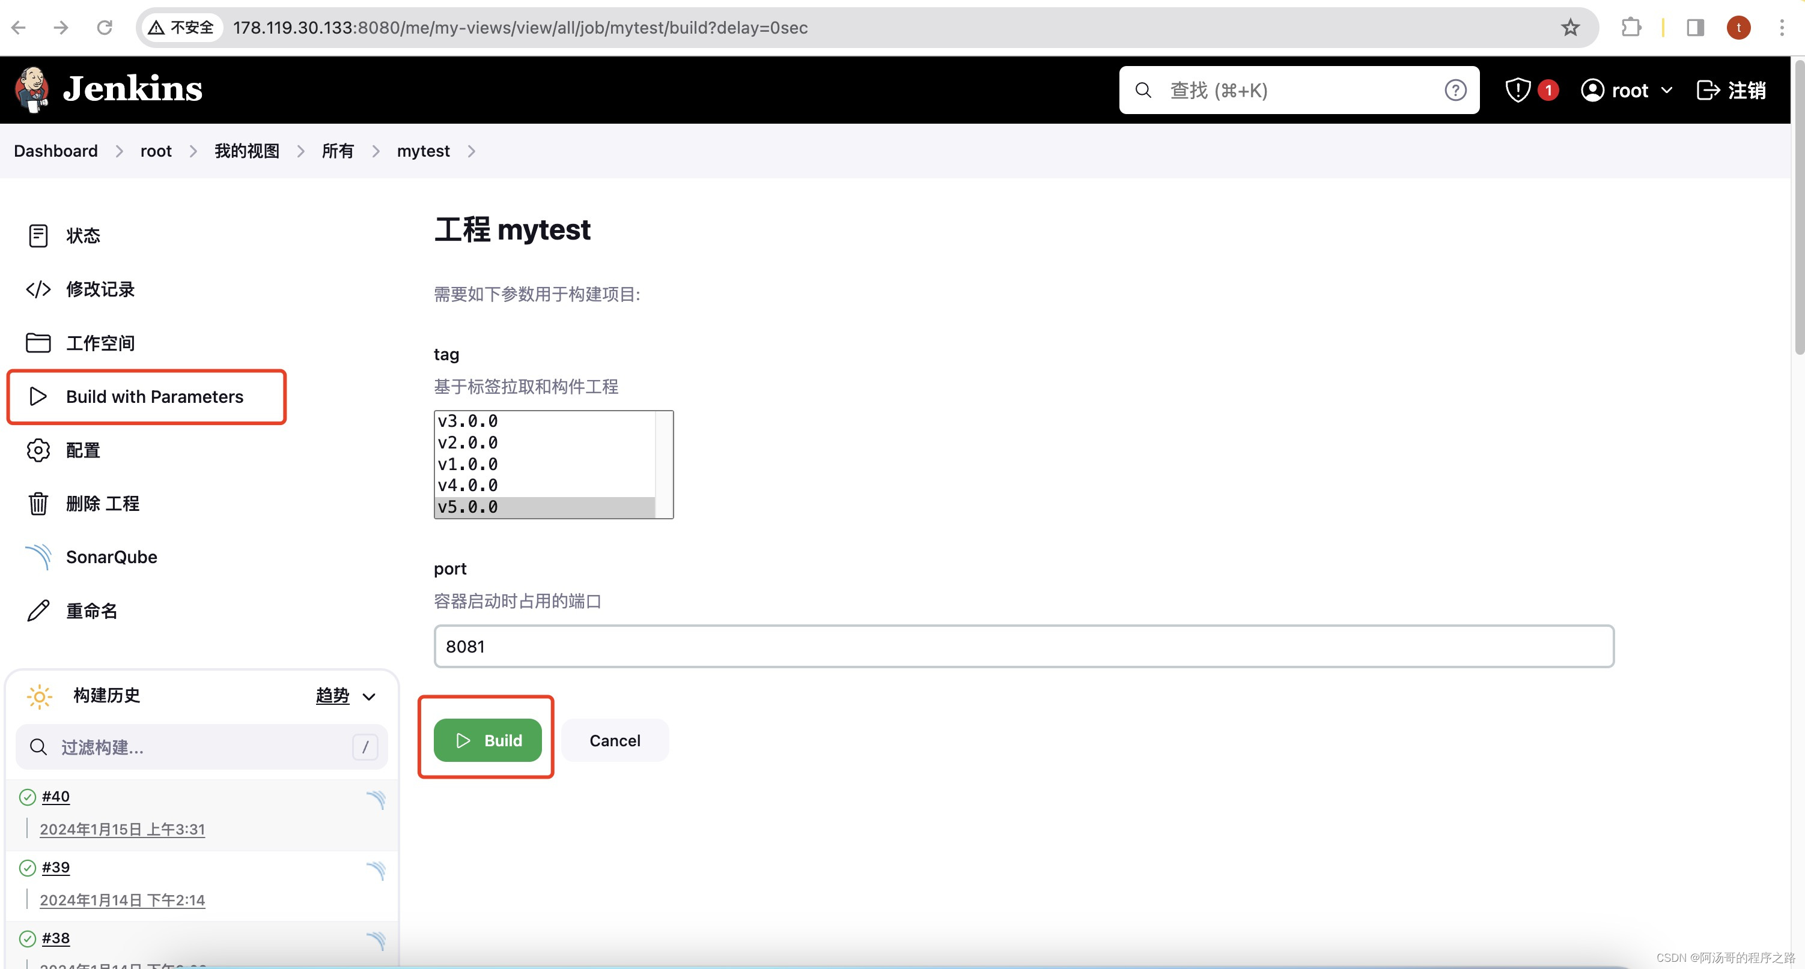This screenshot has width=1805, height=969.
Task: Click the 重命名 (Rename) pencil icon
Action: point(38,610)
